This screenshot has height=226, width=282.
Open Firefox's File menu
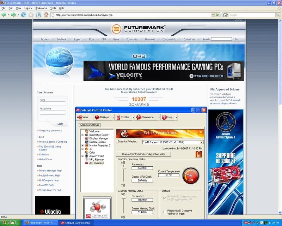3,8
